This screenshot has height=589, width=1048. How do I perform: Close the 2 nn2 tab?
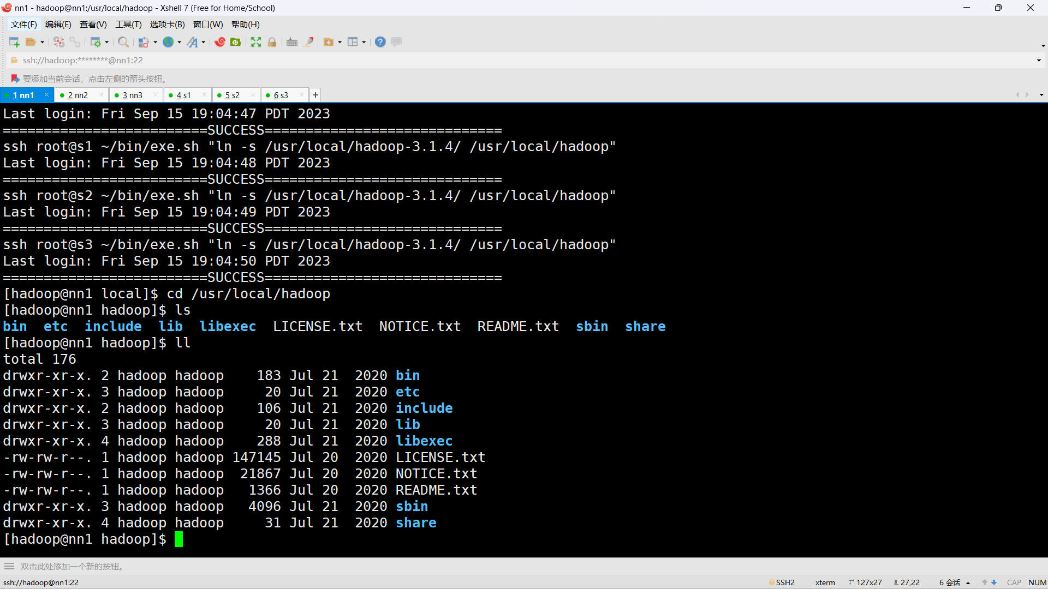101,95
